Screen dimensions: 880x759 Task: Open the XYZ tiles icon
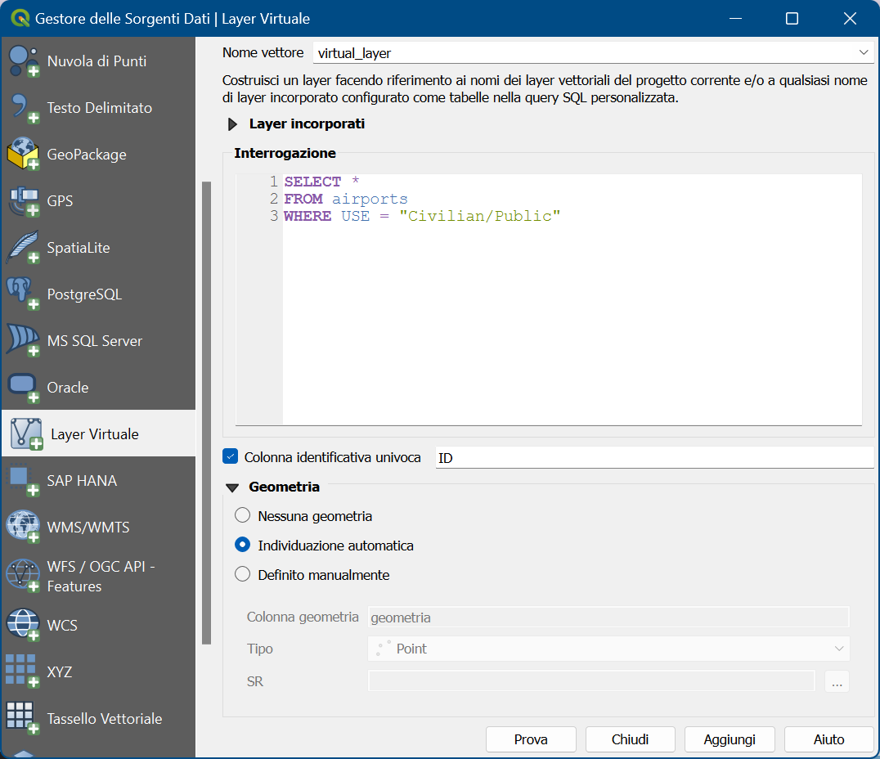pyautogui.click(x=23, y=671)
